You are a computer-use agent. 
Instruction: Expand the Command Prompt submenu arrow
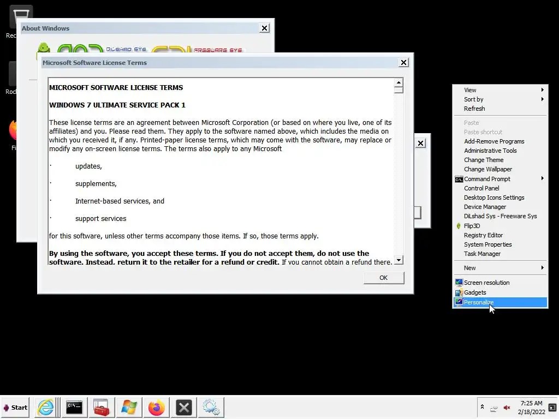tap(542, 178)
